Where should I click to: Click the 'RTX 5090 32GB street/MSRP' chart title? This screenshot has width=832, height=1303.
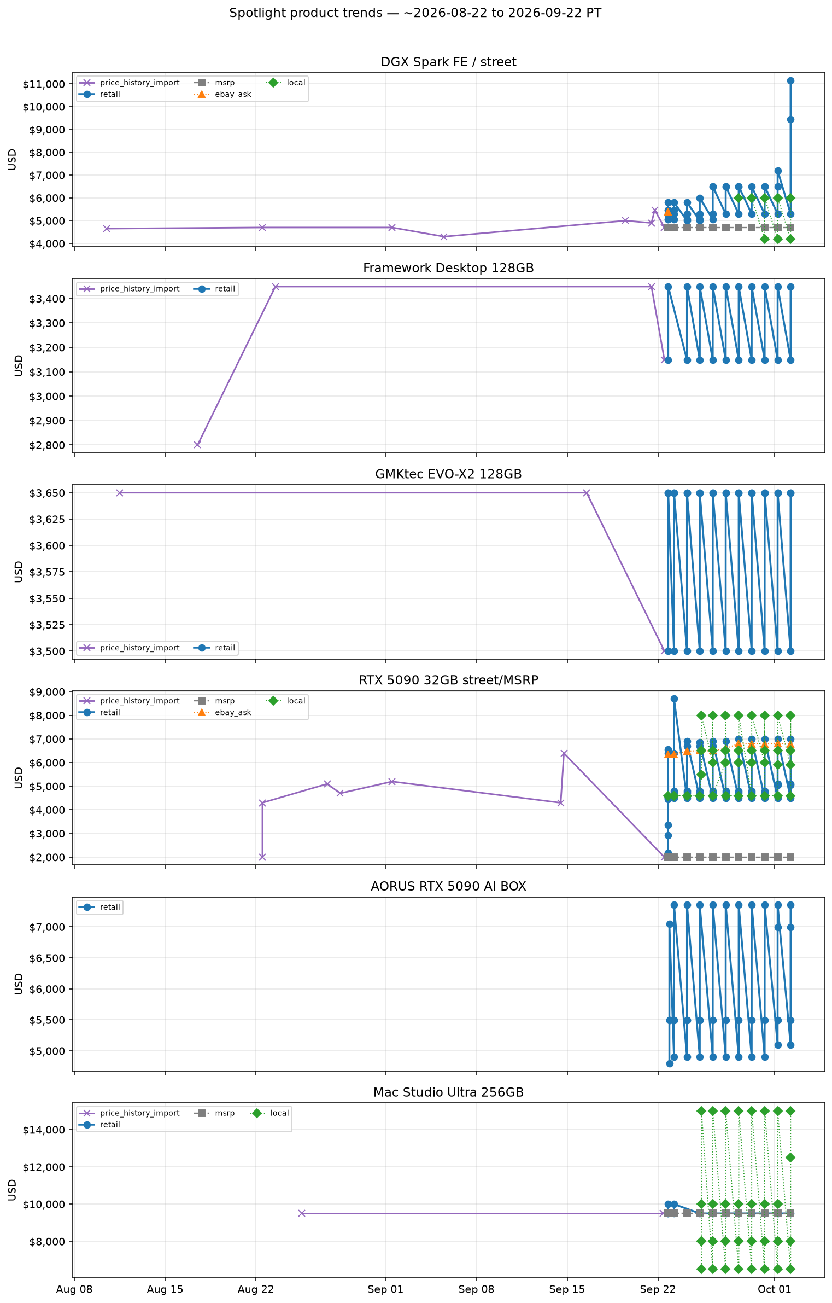(x=448, y=680)
